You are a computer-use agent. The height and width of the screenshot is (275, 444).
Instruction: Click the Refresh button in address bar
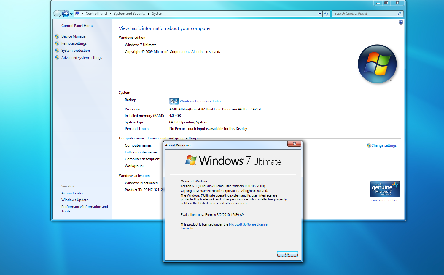click(x=326, y=14)
